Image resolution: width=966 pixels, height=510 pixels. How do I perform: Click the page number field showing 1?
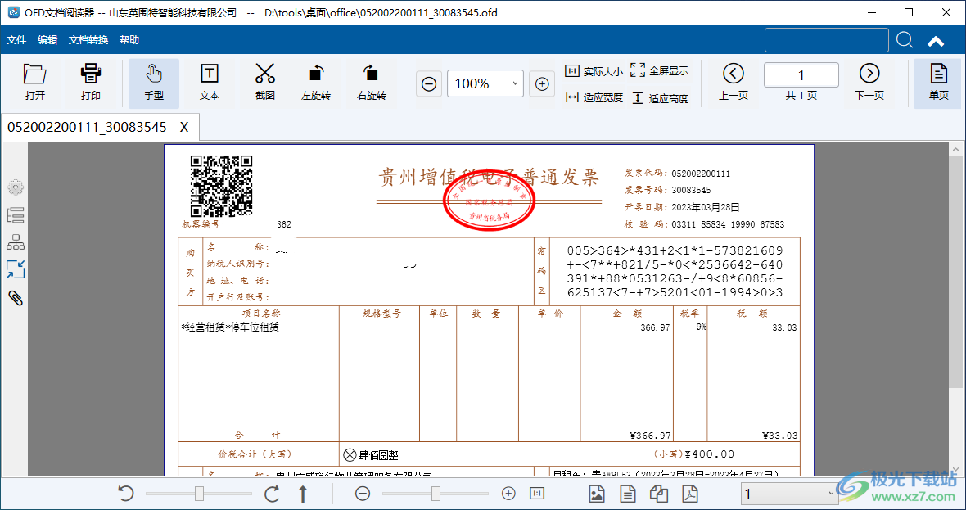point(801,75)
